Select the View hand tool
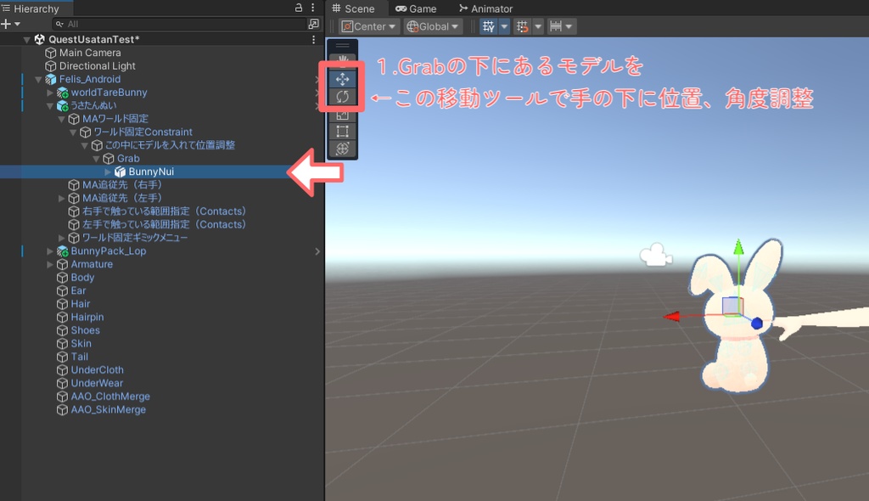The height and width of the screenshot is (501, 869). 342,56
